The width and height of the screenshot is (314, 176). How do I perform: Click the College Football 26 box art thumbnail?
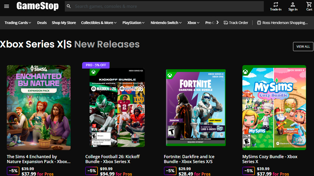click(x=117, y=107)
